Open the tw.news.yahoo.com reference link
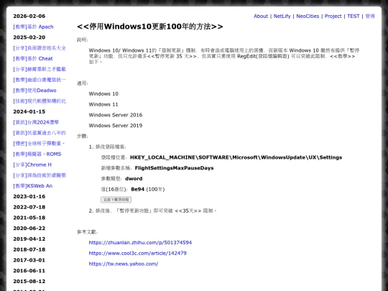The image size is (388, 291). 124,264
